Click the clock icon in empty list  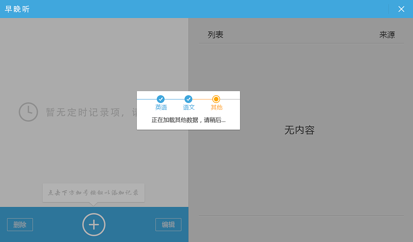(x=28, y=112)
